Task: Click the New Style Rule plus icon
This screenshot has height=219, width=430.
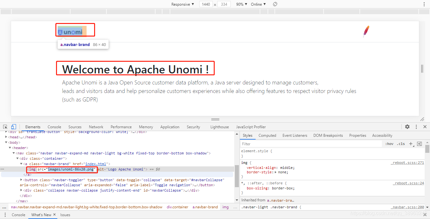Action: (411, 144)
